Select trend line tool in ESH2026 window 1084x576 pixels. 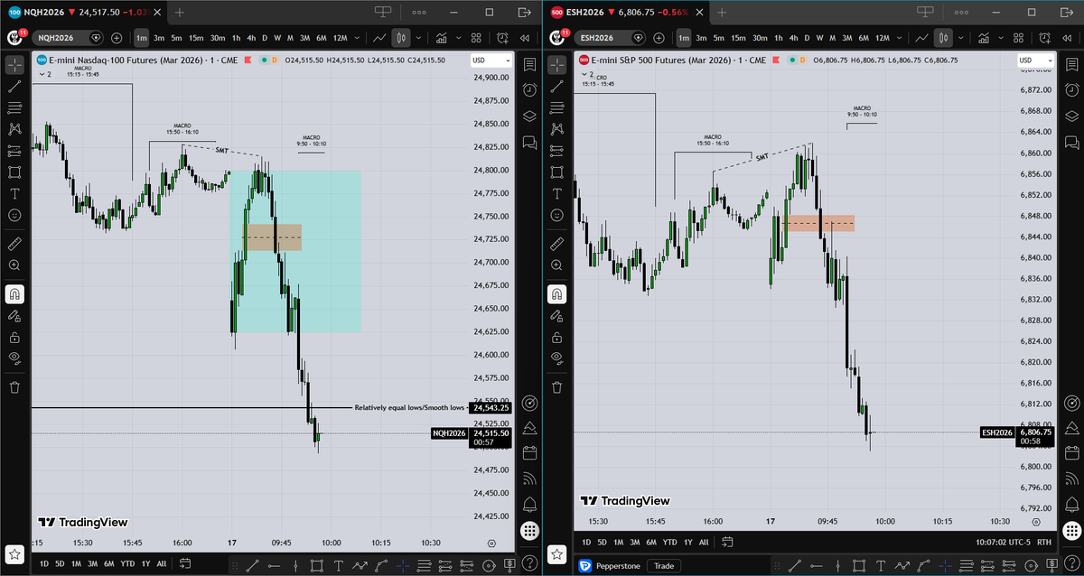[556, 86]
